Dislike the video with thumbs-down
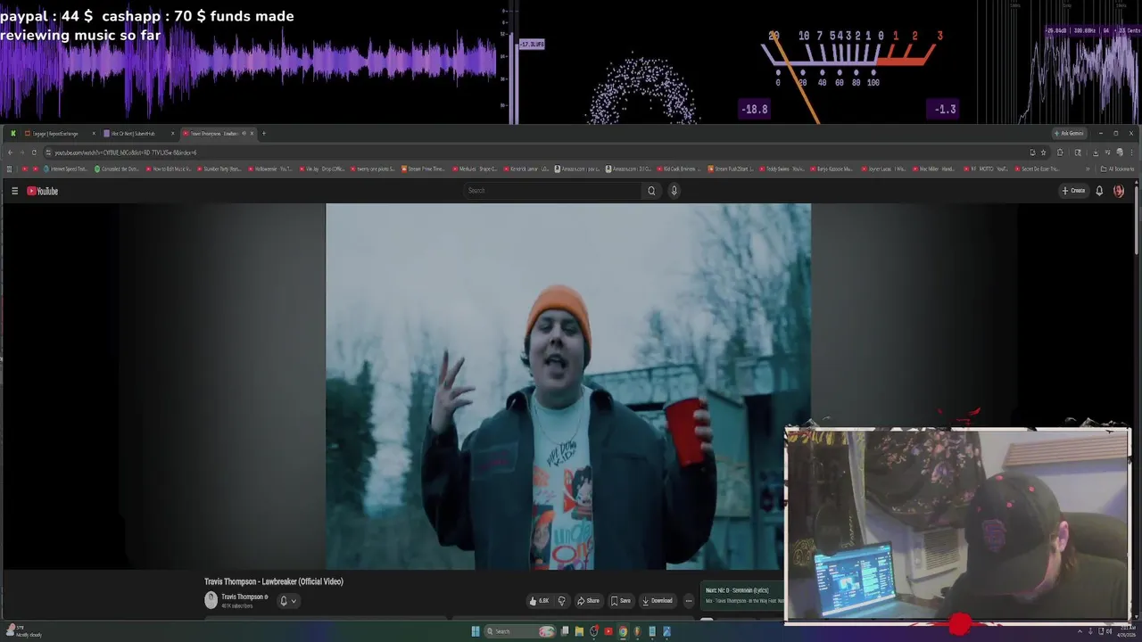Viewport: 1142px width, 642px height. pyautogui.click(x=561, y=601)
